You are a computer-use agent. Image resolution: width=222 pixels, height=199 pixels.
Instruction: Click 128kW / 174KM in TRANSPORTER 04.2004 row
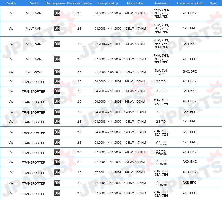(x=135, y=143)
